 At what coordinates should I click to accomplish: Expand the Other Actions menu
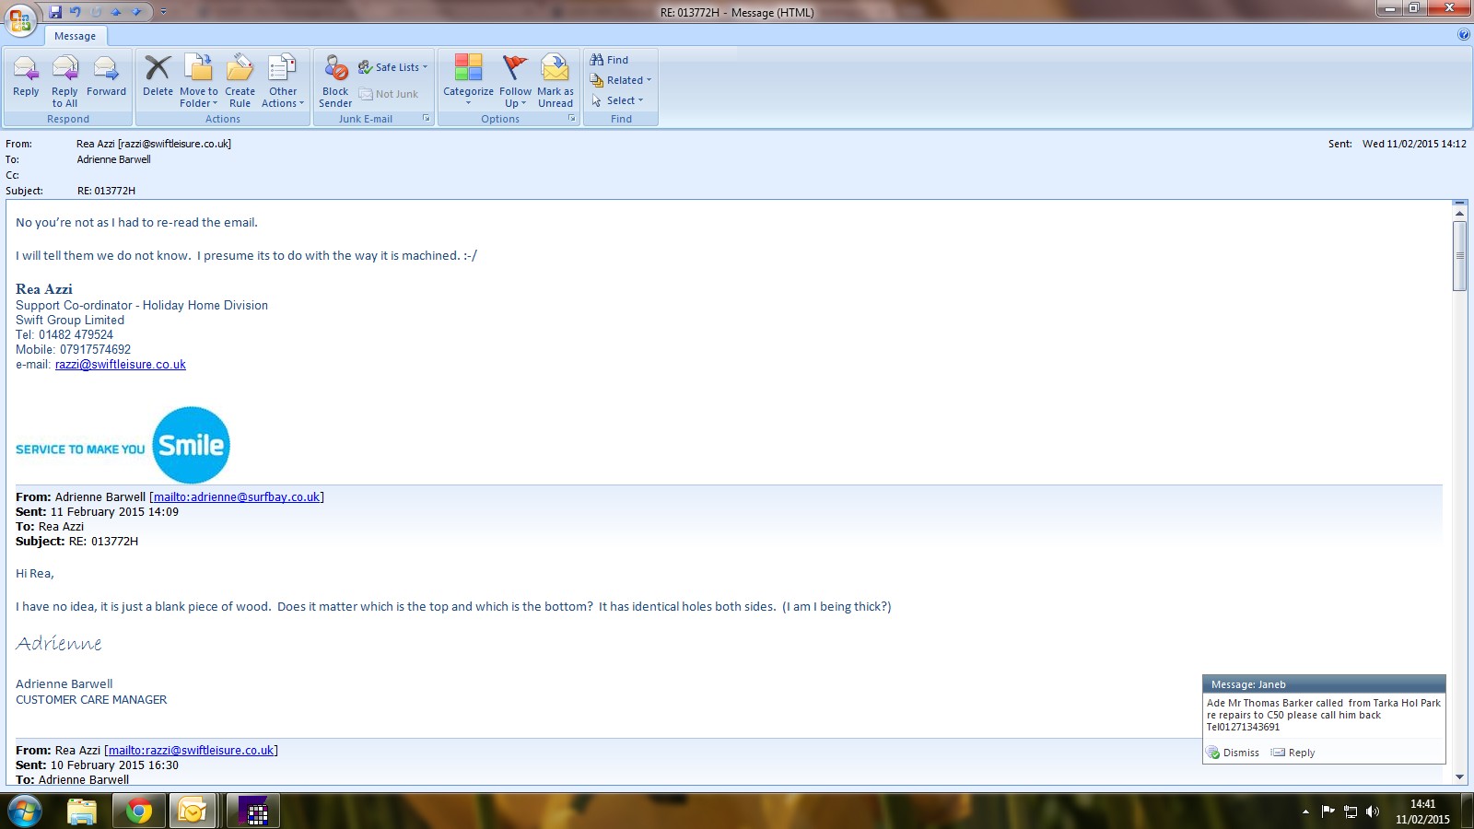pyautogui.click(x=283, y=81)
